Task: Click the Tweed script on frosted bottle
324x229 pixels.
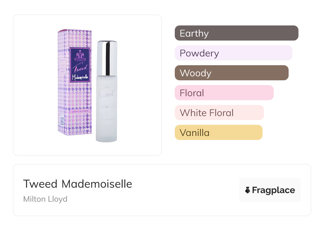Action: tap(106, 94)
